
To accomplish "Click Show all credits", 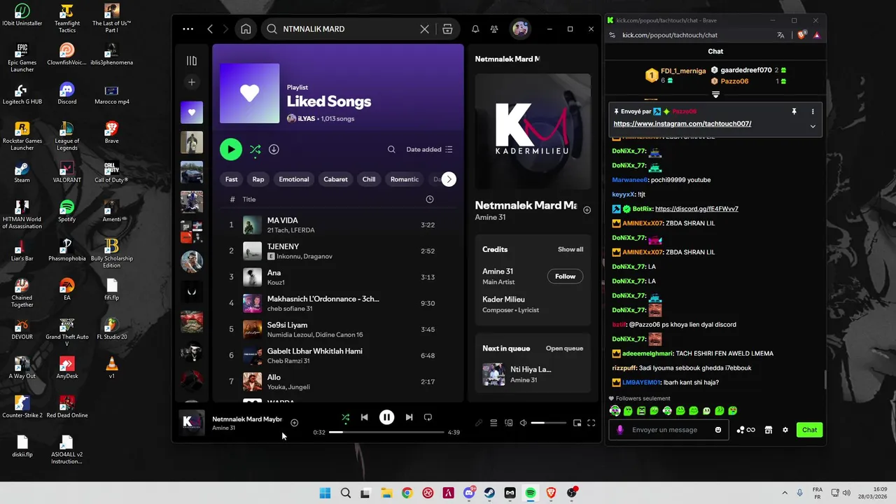I will (x=570, y=249).
